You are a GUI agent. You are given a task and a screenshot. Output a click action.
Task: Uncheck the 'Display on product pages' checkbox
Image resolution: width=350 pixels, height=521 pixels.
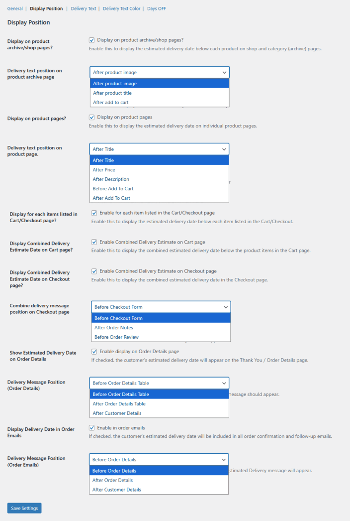point(92,118)
